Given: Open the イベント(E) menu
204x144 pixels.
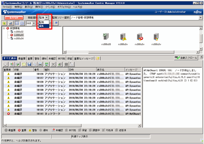Looking at the screenshot, I should (50, 7).
